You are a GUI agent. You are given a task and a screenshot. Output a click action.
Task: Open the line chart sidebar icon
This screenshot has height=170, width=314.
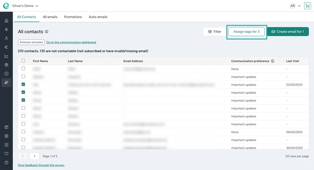click(x=7, y=56)
